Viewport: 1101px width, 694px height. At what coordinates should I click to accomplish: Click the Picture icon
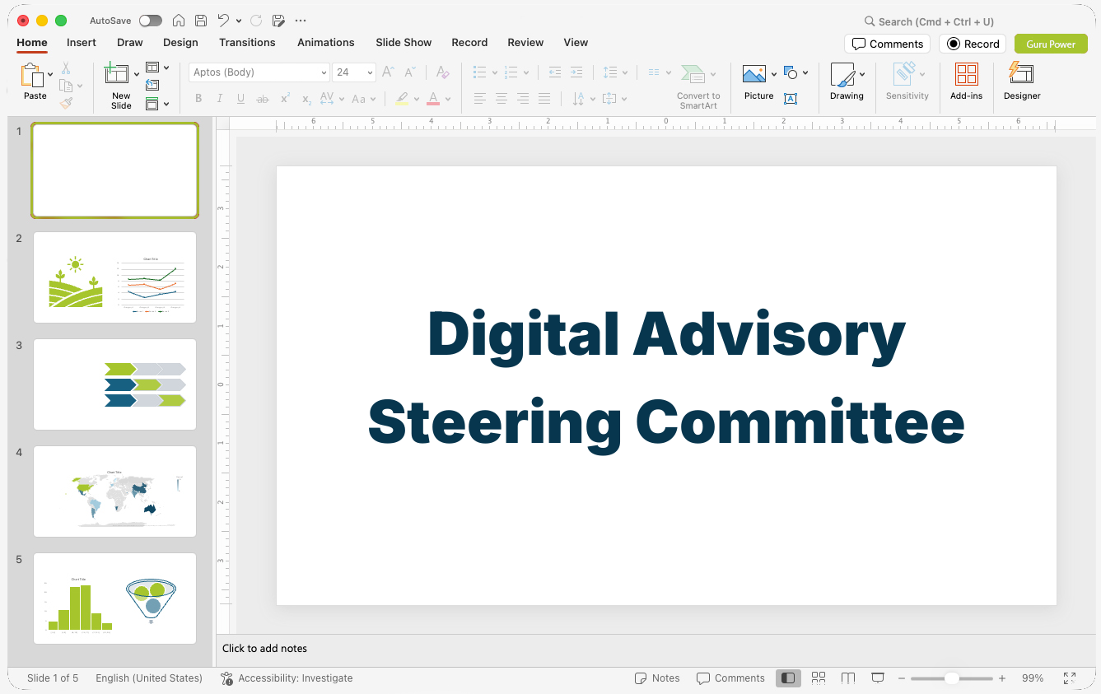(754, 74)
